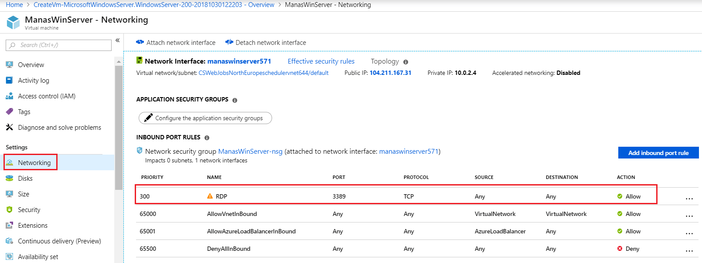Open the CSWebJobsNorthEuropeschedulervnet644/default subnet link
Screen dimensions: 702x263
click(x=263, y=73)
